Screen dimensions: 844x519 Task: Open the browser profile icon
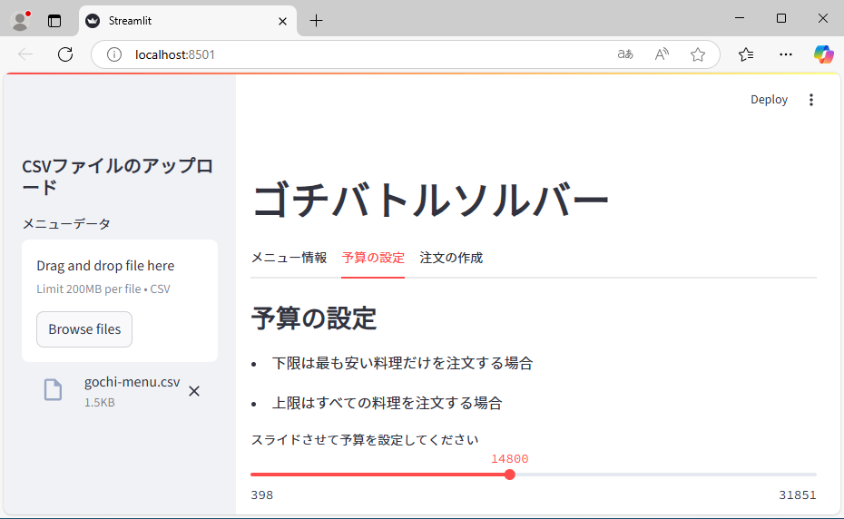21,21
